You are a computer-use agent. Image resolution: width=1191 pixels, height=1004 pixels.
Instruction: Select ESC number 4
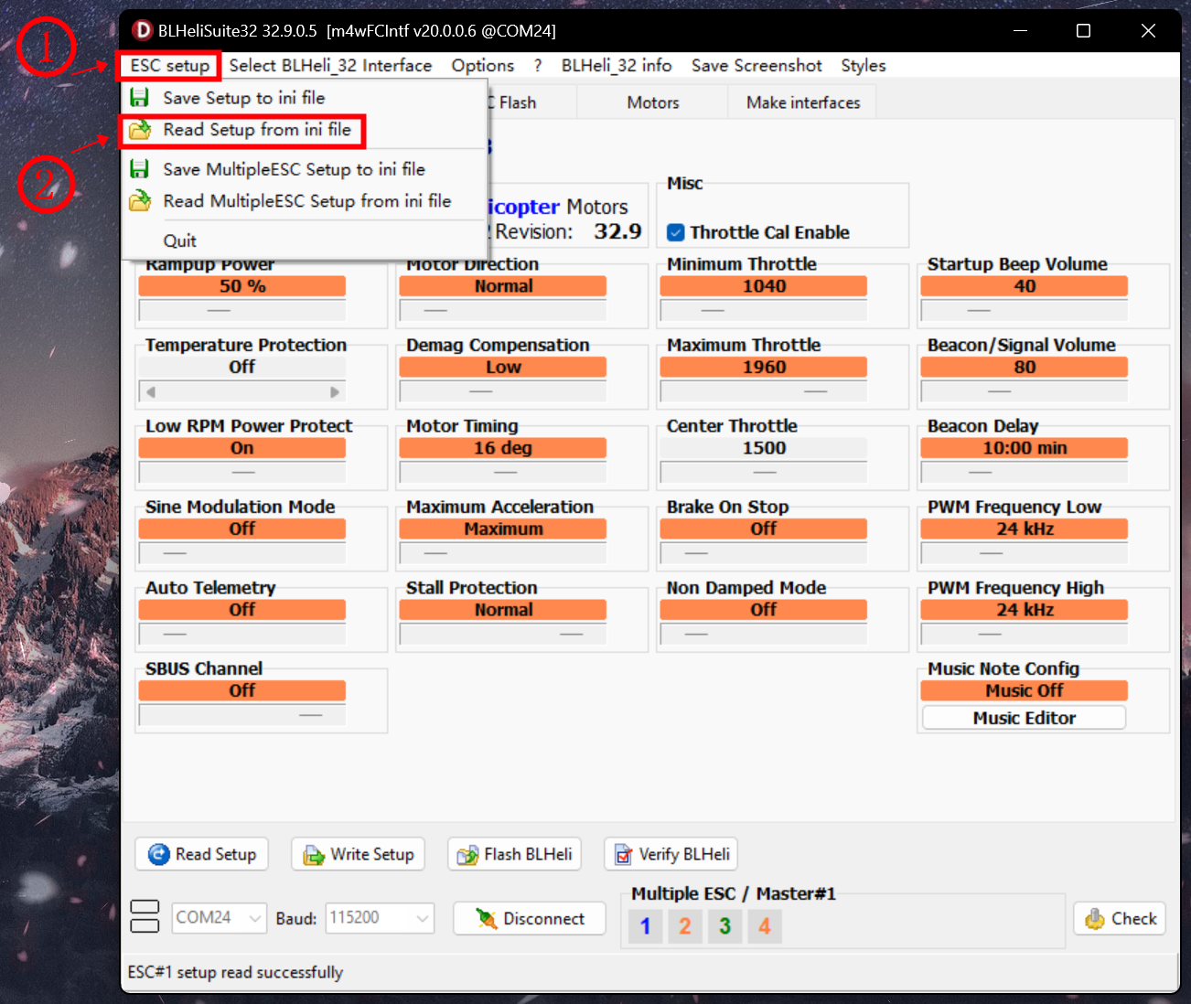[764, 926]
